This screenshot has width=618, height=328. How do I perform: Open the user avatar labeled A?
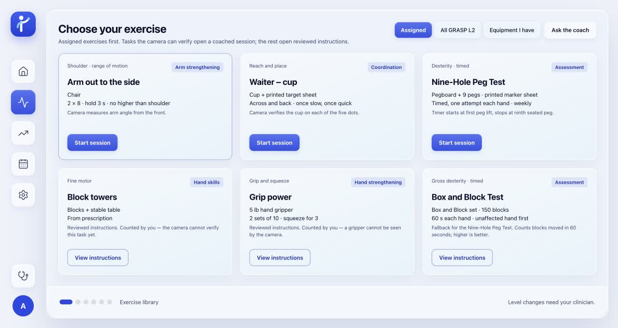coord(23,306)
